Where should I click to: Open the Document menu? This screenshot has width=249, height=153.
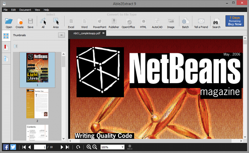tap(25, 10)
